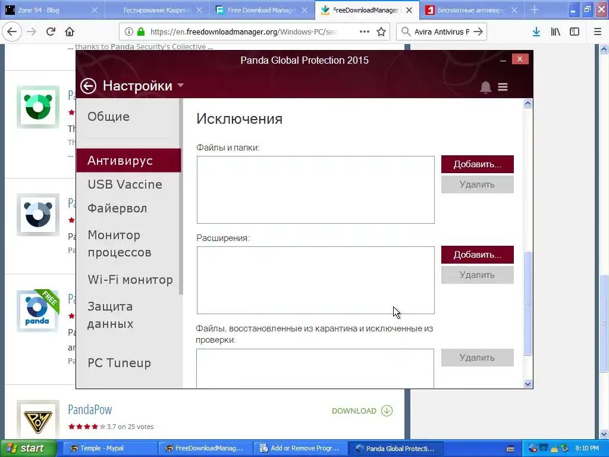Click Удалить for restored quarantine files
The height and width of the screenshot is (457, 609).
(478, 358)
